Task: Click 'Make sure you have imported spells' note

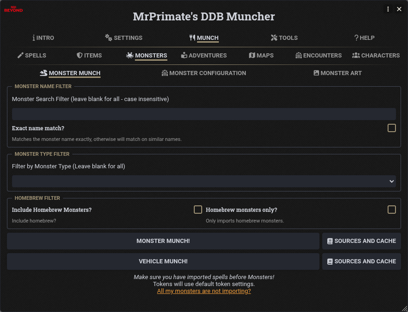Action: (204, 277)
